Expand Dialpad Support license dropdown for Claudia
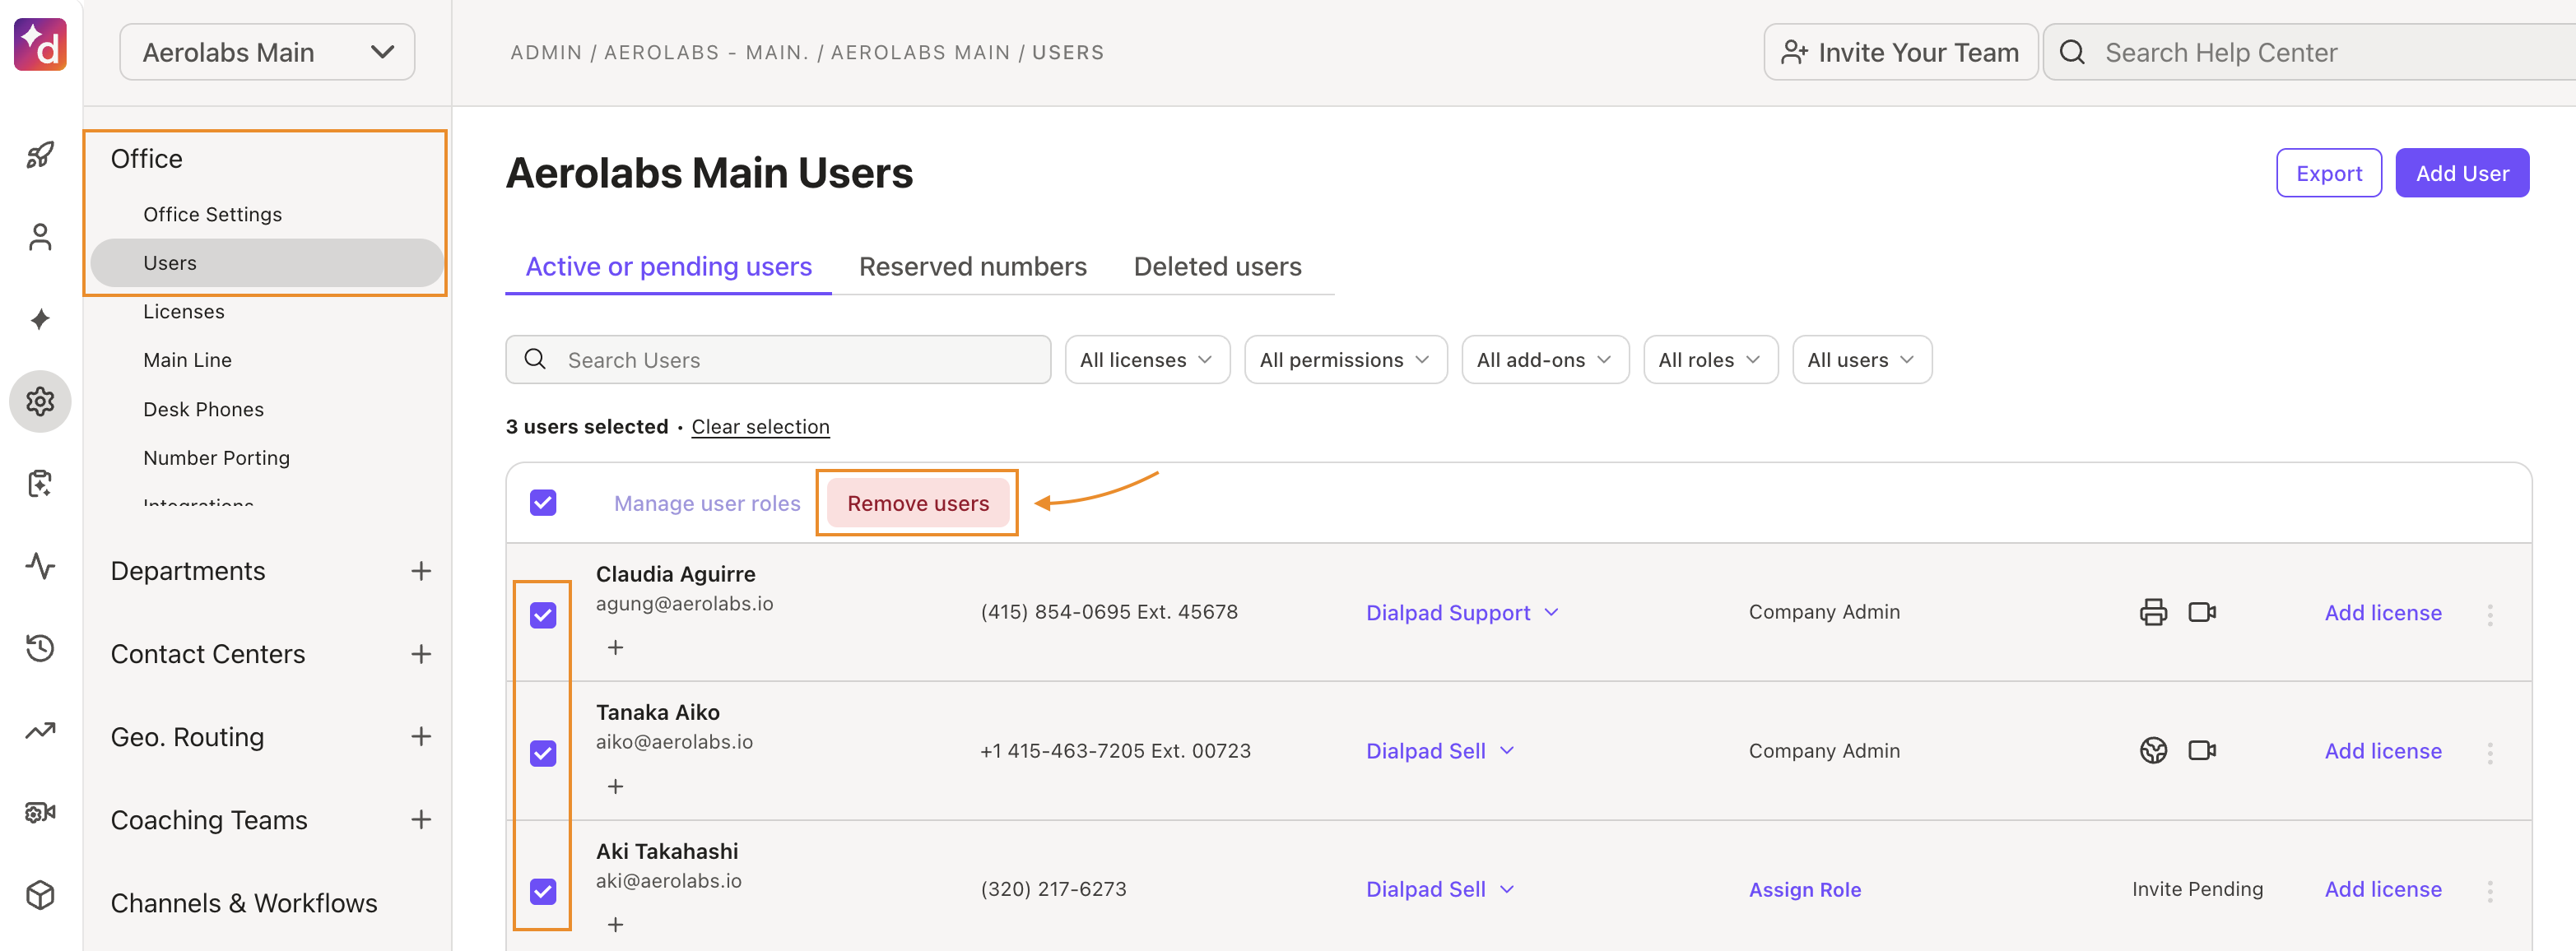 (x=1462, y=613)
